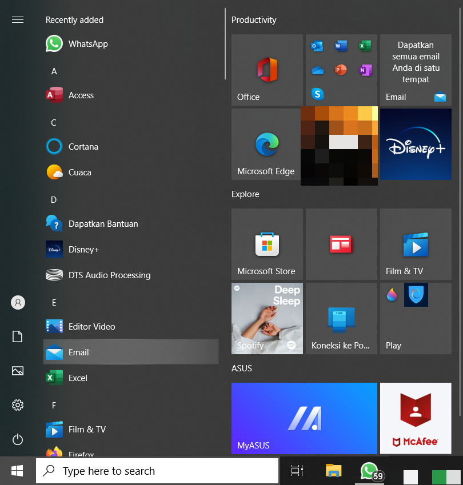Click the Explore group title

[245, 194]
